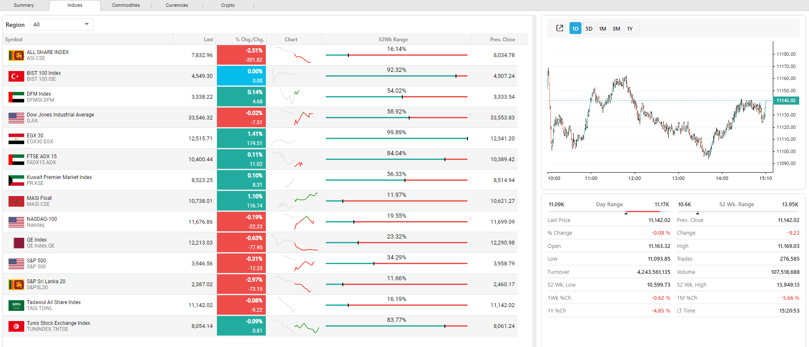Click the Chart column header
This screenshot has width=809, height=347.
(294, 39)
